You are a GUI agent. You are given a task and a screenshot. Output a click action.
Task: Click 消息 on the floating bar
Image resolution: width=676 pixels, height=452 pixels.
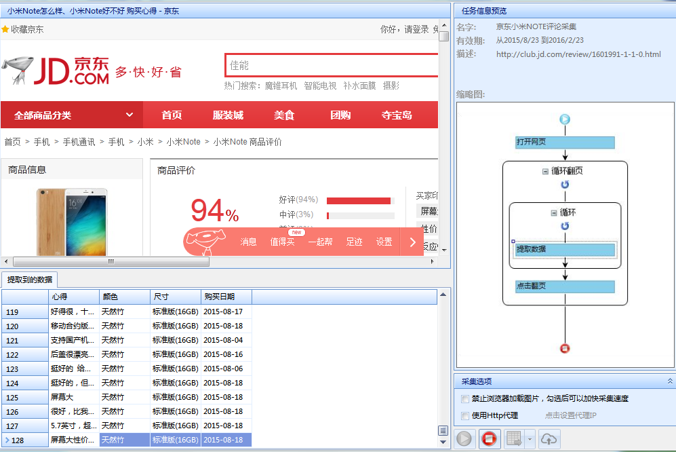[x=248, y=242]
